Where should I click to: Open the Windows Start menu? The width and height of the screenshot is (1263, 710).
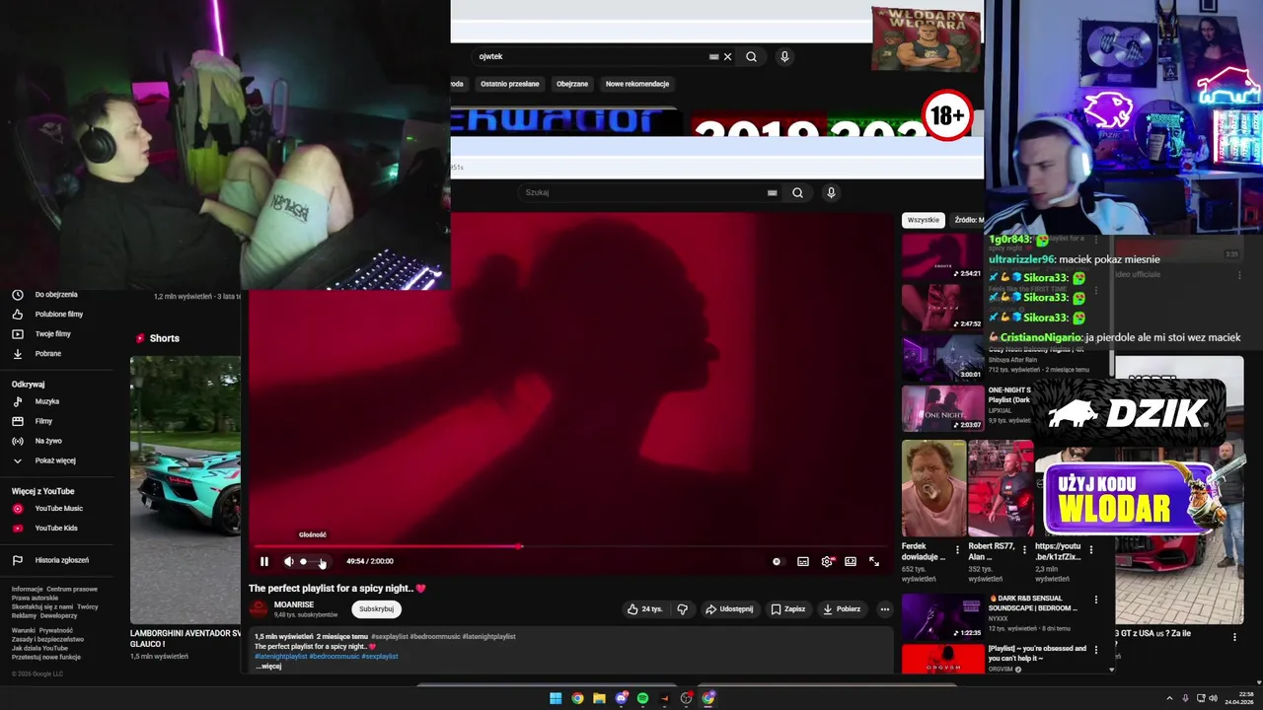click(x=556, y=698)
